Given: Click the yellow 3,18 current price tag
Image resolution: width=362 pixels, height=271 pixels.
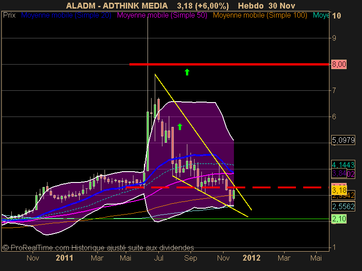Looking at the screenshot, I should 339,190.
